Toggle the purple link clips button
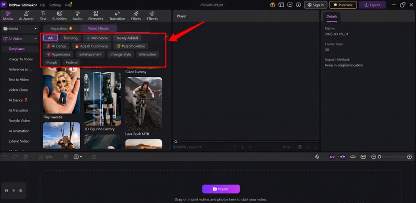Image resolution: width=416 pixels, height=203 pixels. click(332, 157)
